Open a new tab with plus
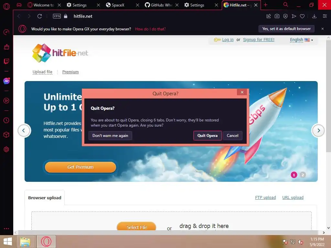 point(266,5)
